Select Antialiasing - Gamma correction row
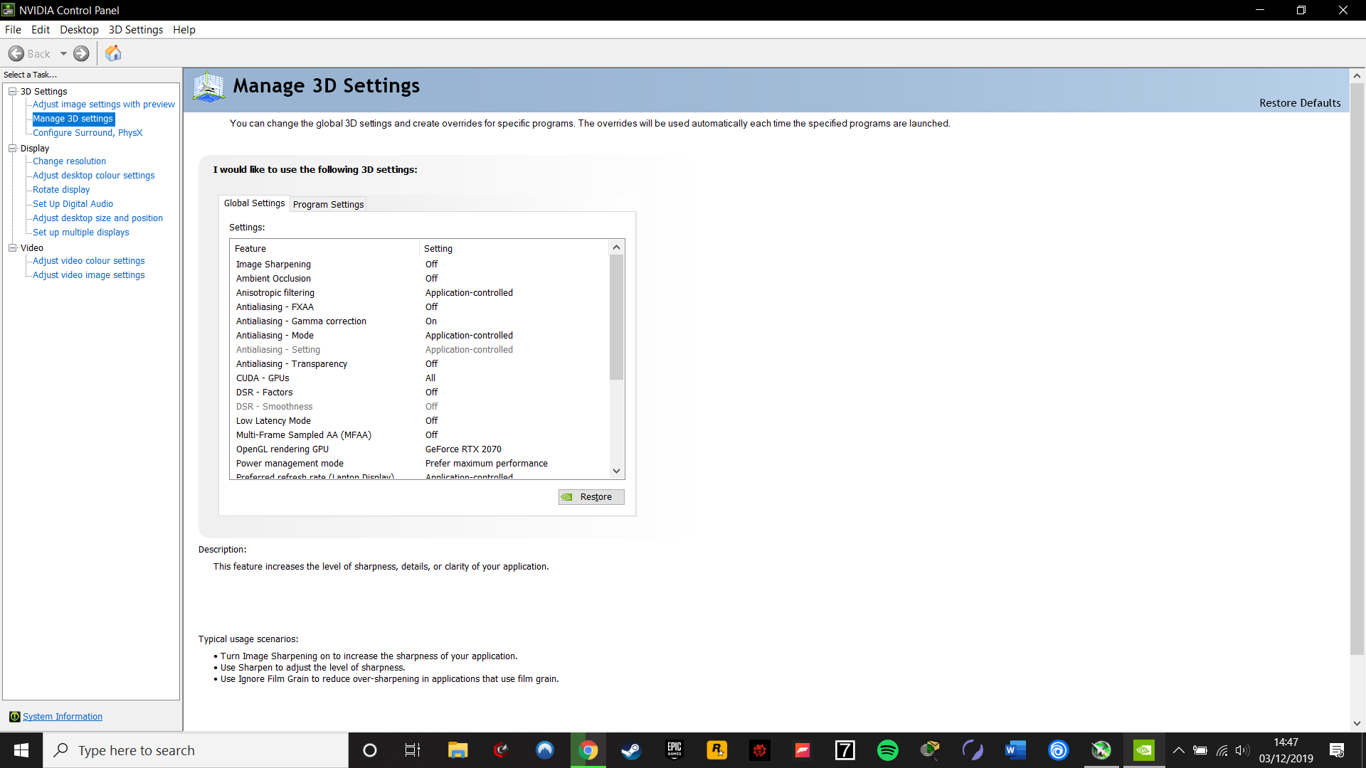 [x=420, y=321]
